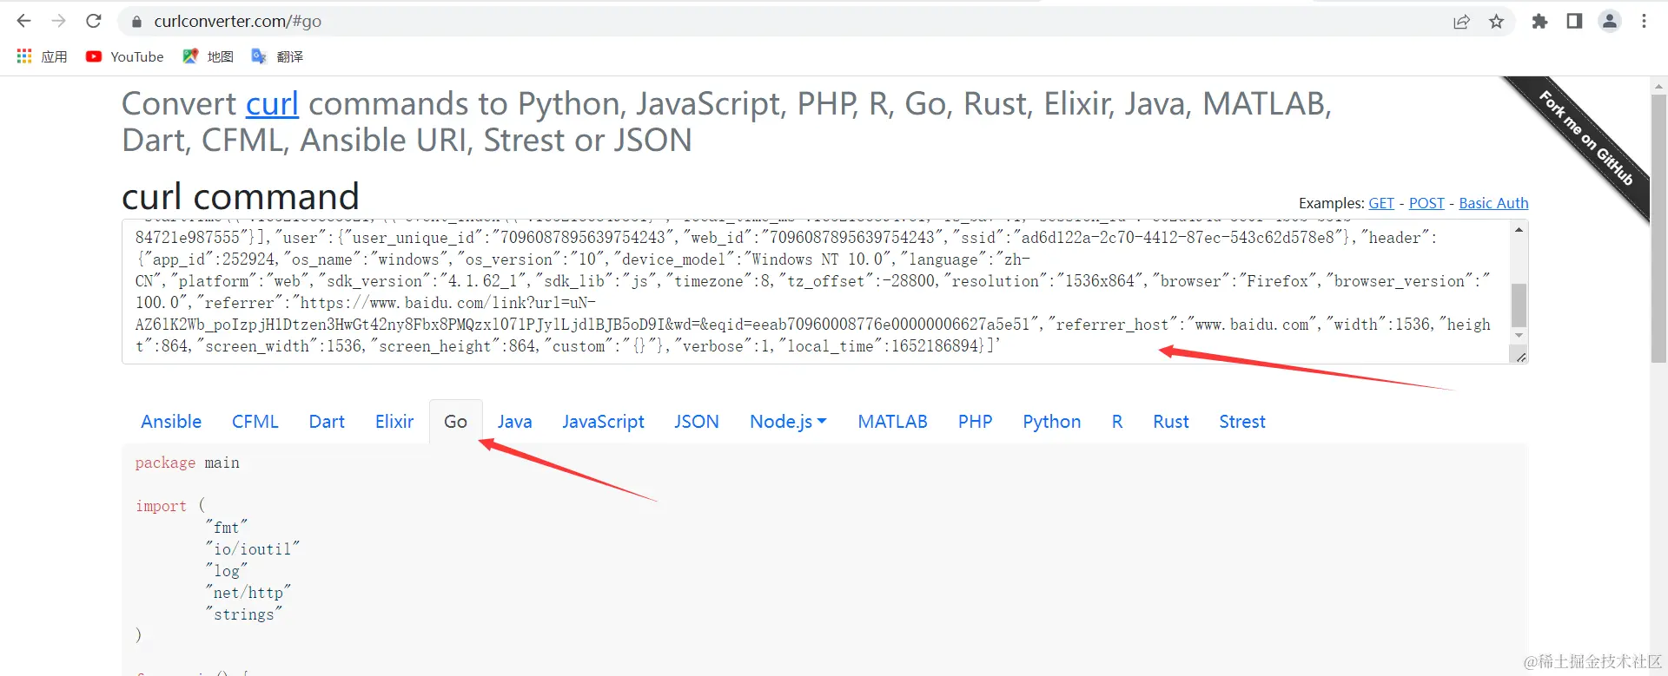Toggle the browser side panel
The image size is (1668, 676).
coord(1574,22)
